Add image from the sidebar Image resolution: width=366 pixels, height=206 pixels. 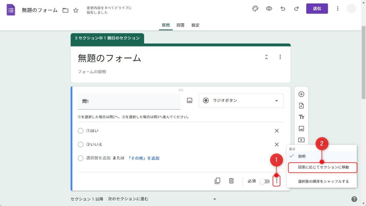(301, 128)
